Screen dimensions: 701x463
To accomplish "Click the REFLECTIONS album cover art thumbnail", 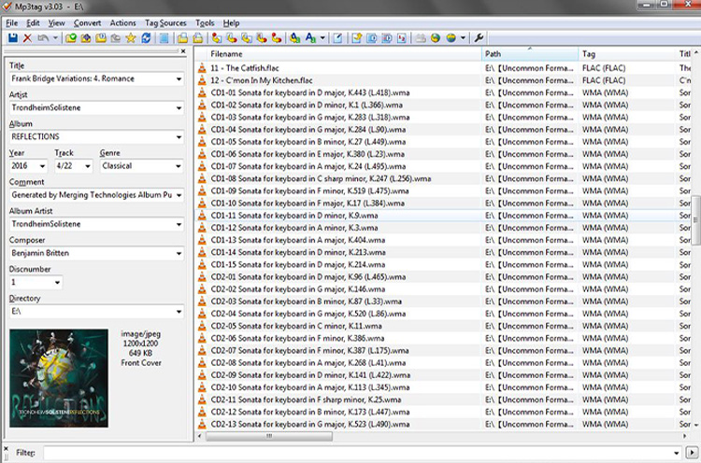I will pyautogui.click(x=59, y=378).
